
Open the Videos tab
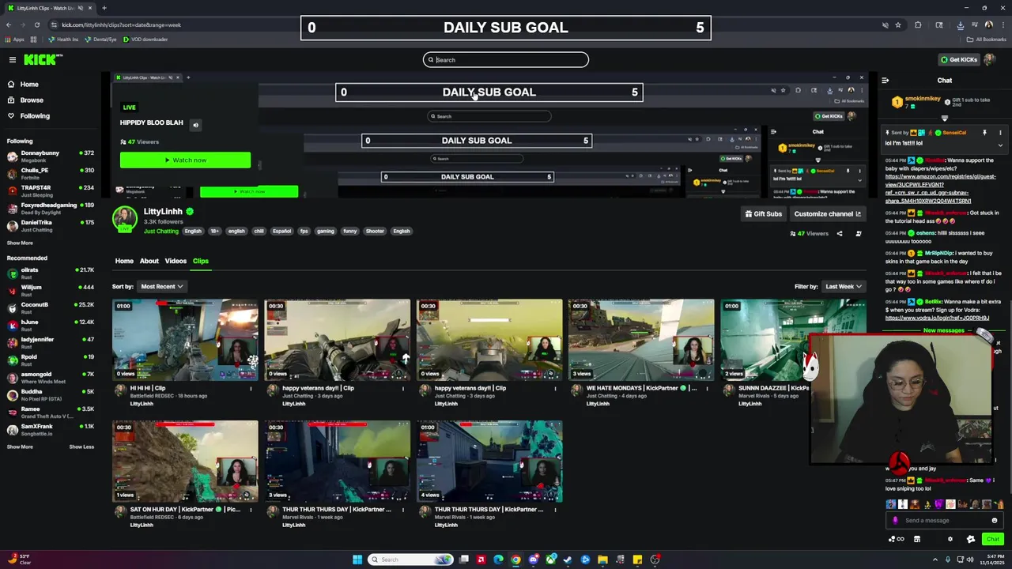coord(176,261)
